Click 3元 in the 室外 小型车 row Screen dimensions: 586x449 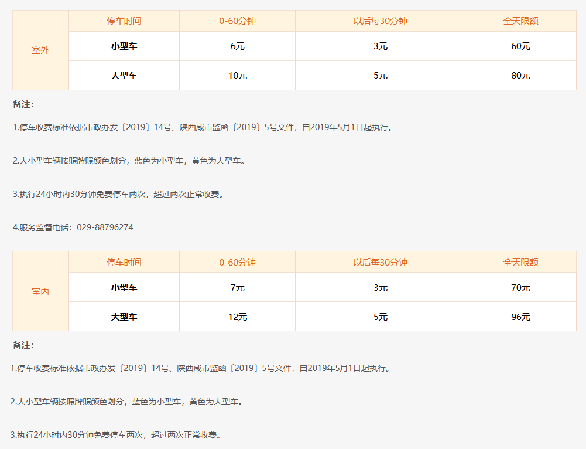380,46
